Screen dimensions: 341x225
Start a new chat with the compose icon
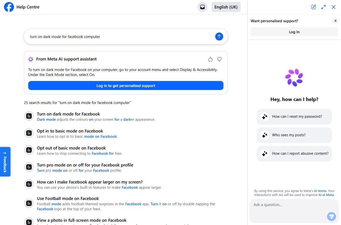pos(313,7)
